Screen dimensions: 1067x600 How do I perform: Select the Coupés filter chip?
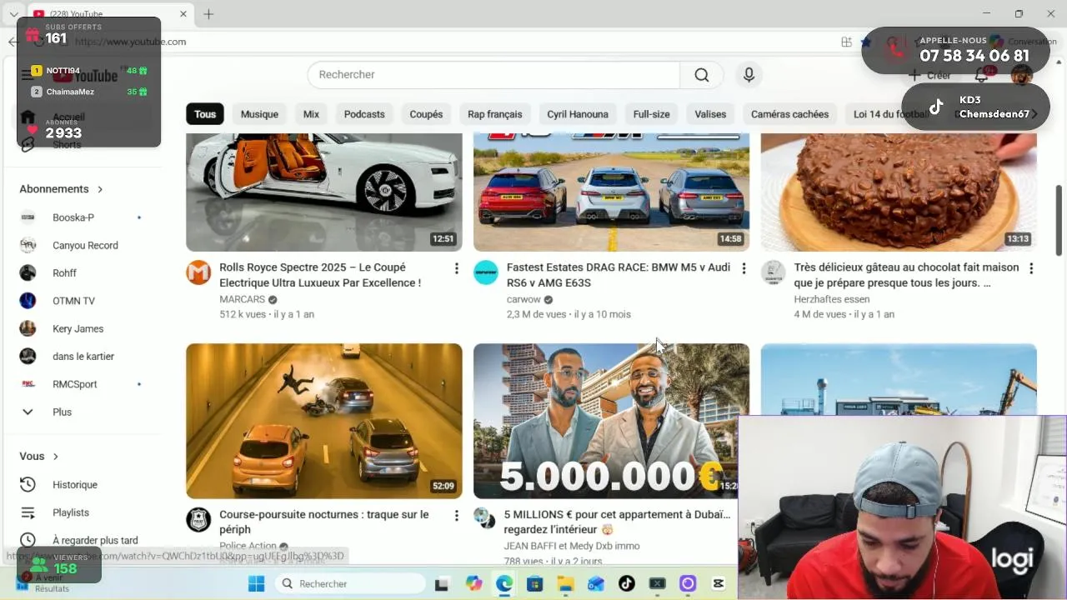(x=426, y=114)
